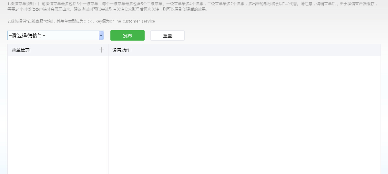Click the 重置 button
The height and width of the screenshot is (174, 388).
pos(167,36)
